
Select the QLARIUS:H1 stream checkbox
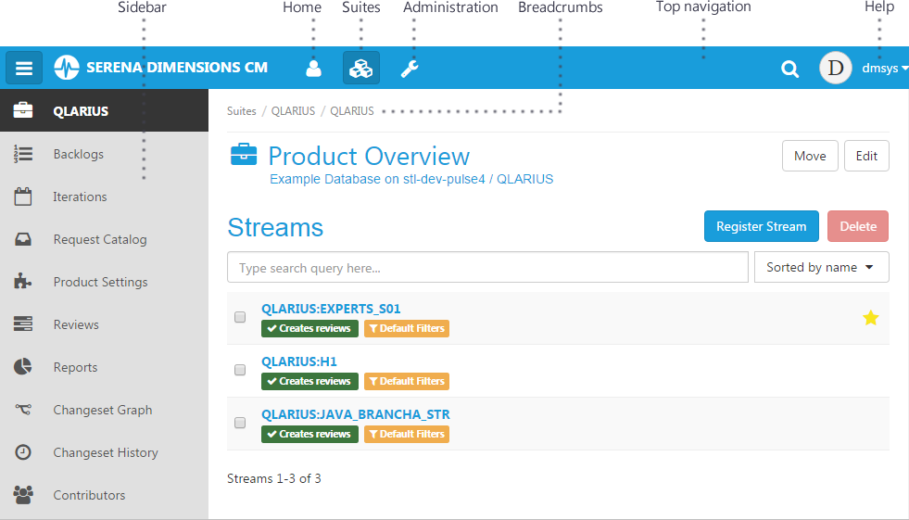click(240, 370)
